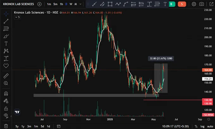
Task: Select the D daily interval
Action: pos(66,4)
